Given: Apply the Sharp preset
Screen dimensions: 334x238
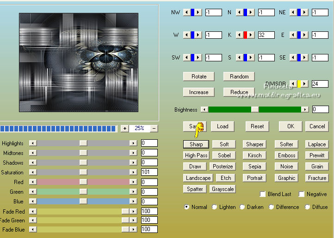Looking at the screenshot, I should coord(196,144).
